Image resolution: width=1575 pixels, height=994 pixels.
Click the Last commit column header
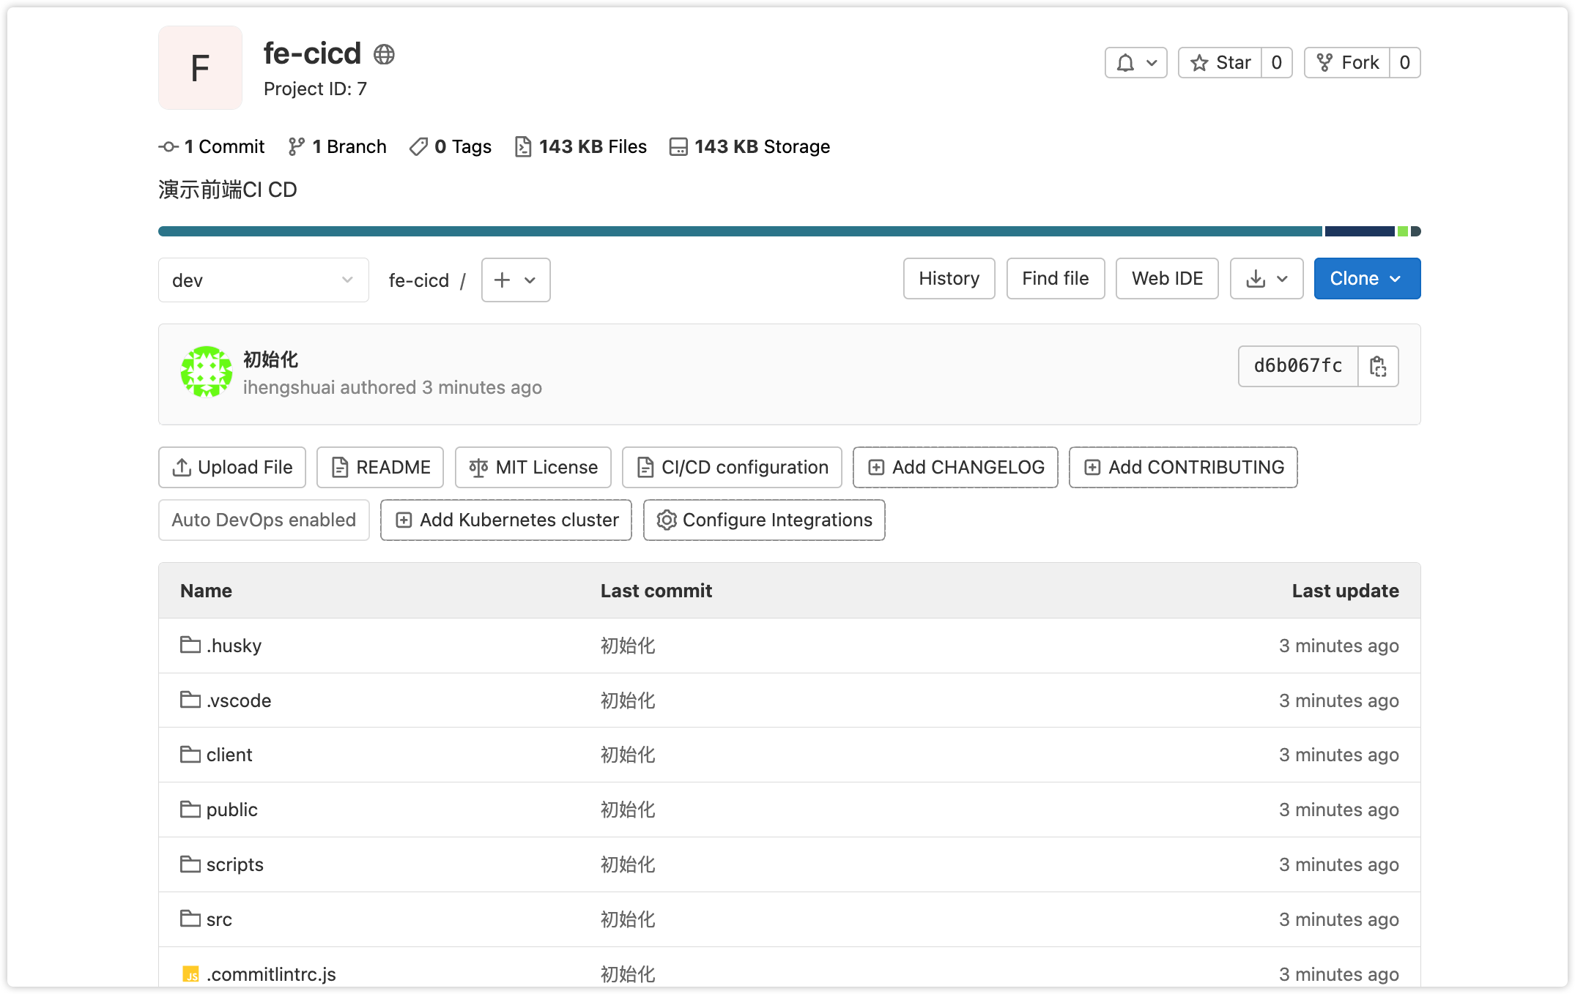coord(656,591)
